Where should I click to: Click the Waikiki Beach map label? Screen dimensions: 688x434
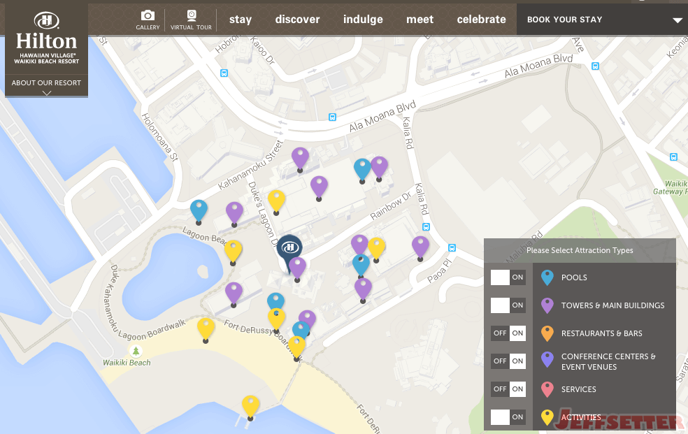(127, 363)
